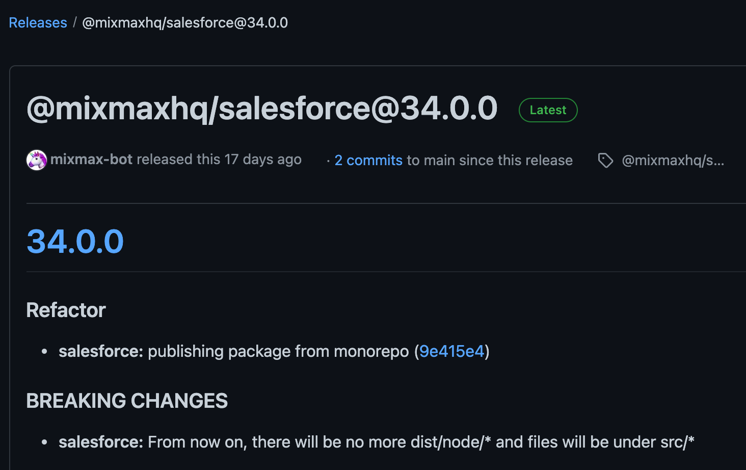Click the green Latest badge
Image resolution: width=746 pixels, height=470 pixels.
click(x=548, y=110)
